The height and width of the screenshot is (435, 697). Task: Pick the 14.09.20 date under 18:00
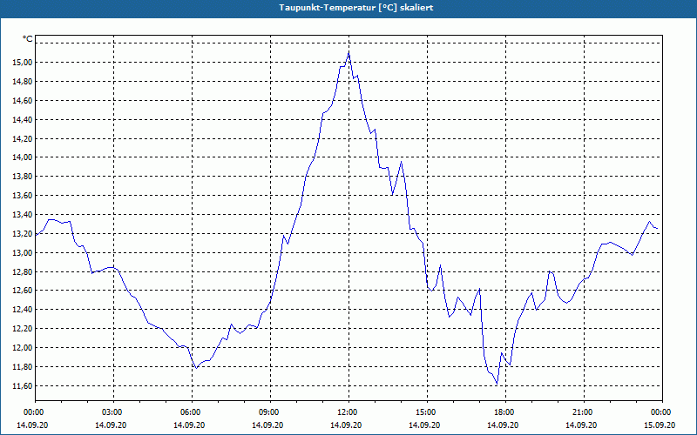[x=503, y=425]
